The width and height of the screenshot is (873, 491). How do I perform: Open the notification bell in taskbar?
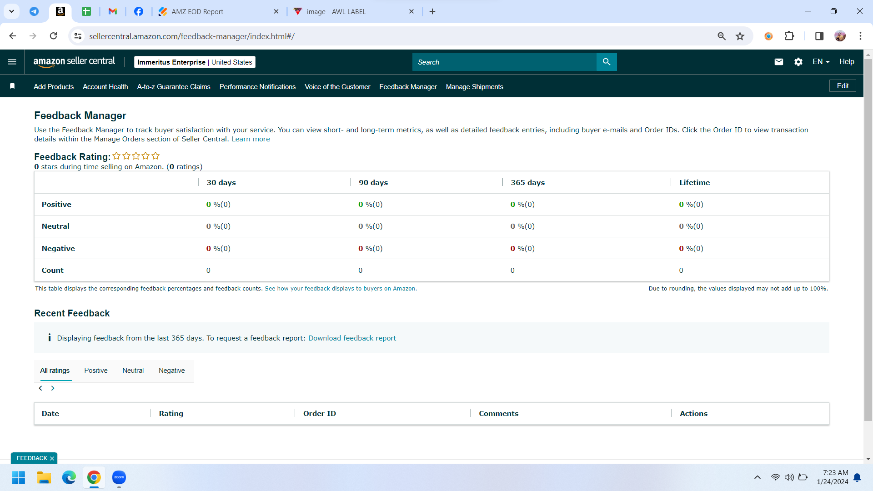[858, 477]
